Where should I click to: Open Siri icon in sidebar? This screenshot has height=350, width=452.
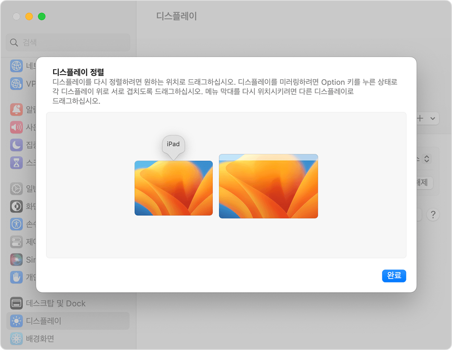coord(17,259)
